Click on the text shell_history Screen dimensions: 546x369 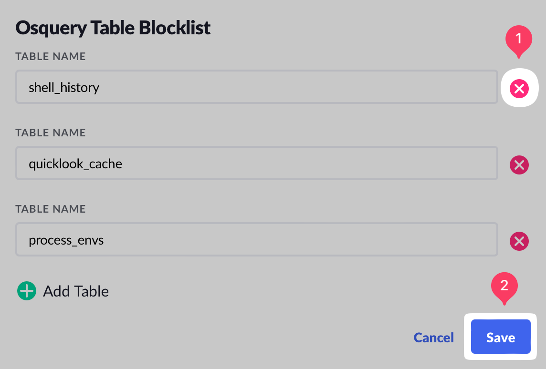click(64, 87)
